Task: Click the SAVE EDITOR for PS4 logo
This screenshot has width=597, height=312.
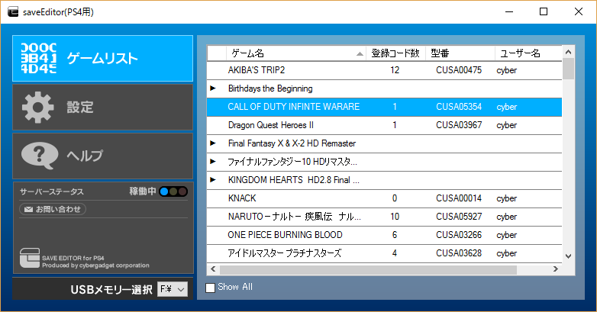Action: [29, 261]
